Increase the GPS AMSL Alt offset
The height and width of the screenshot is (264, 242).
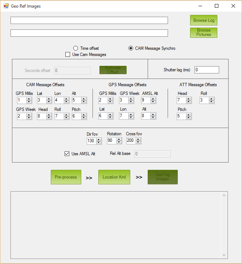click(x=153, y=99)
